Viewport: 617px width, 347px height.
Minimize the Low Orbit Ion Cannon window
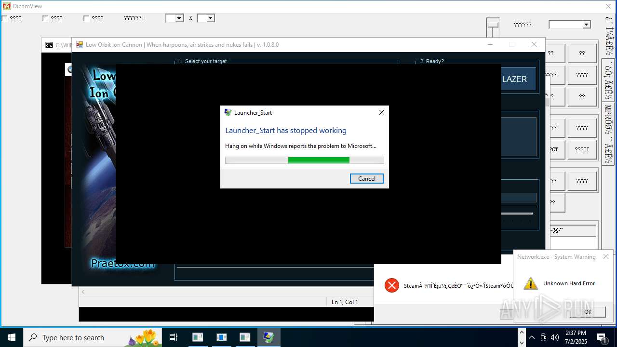pos(490,44)
